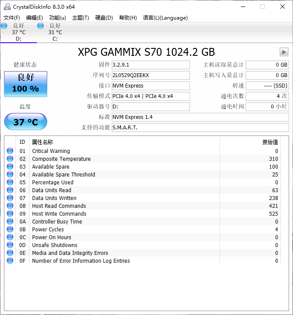Click status orb of Available Spare row
293x315 pixels.
pos(10,166)
